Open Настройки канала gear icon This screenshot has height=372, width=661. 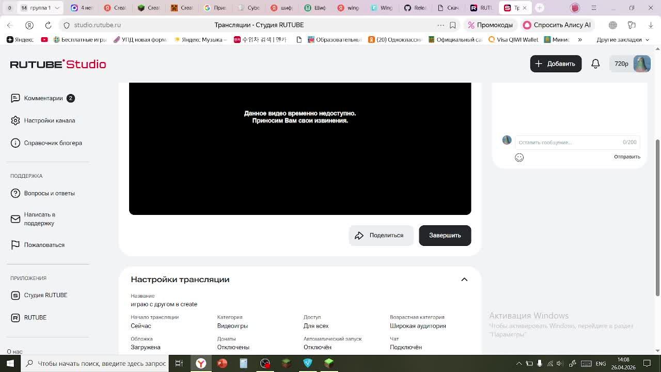pyautogui.click(x=15, y=120)
